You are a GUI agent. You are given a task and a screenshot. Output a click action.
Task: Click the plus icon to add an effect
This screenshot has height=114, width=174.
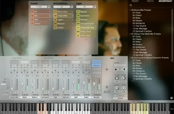[x=107, y=69]
